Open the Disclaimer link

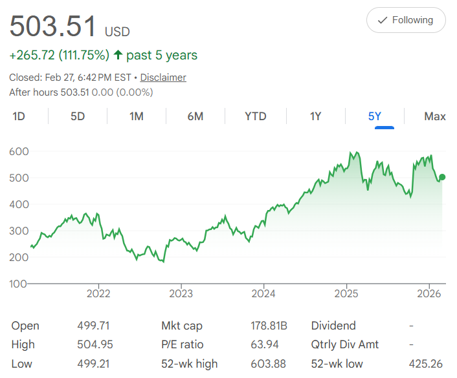(163, 78)
